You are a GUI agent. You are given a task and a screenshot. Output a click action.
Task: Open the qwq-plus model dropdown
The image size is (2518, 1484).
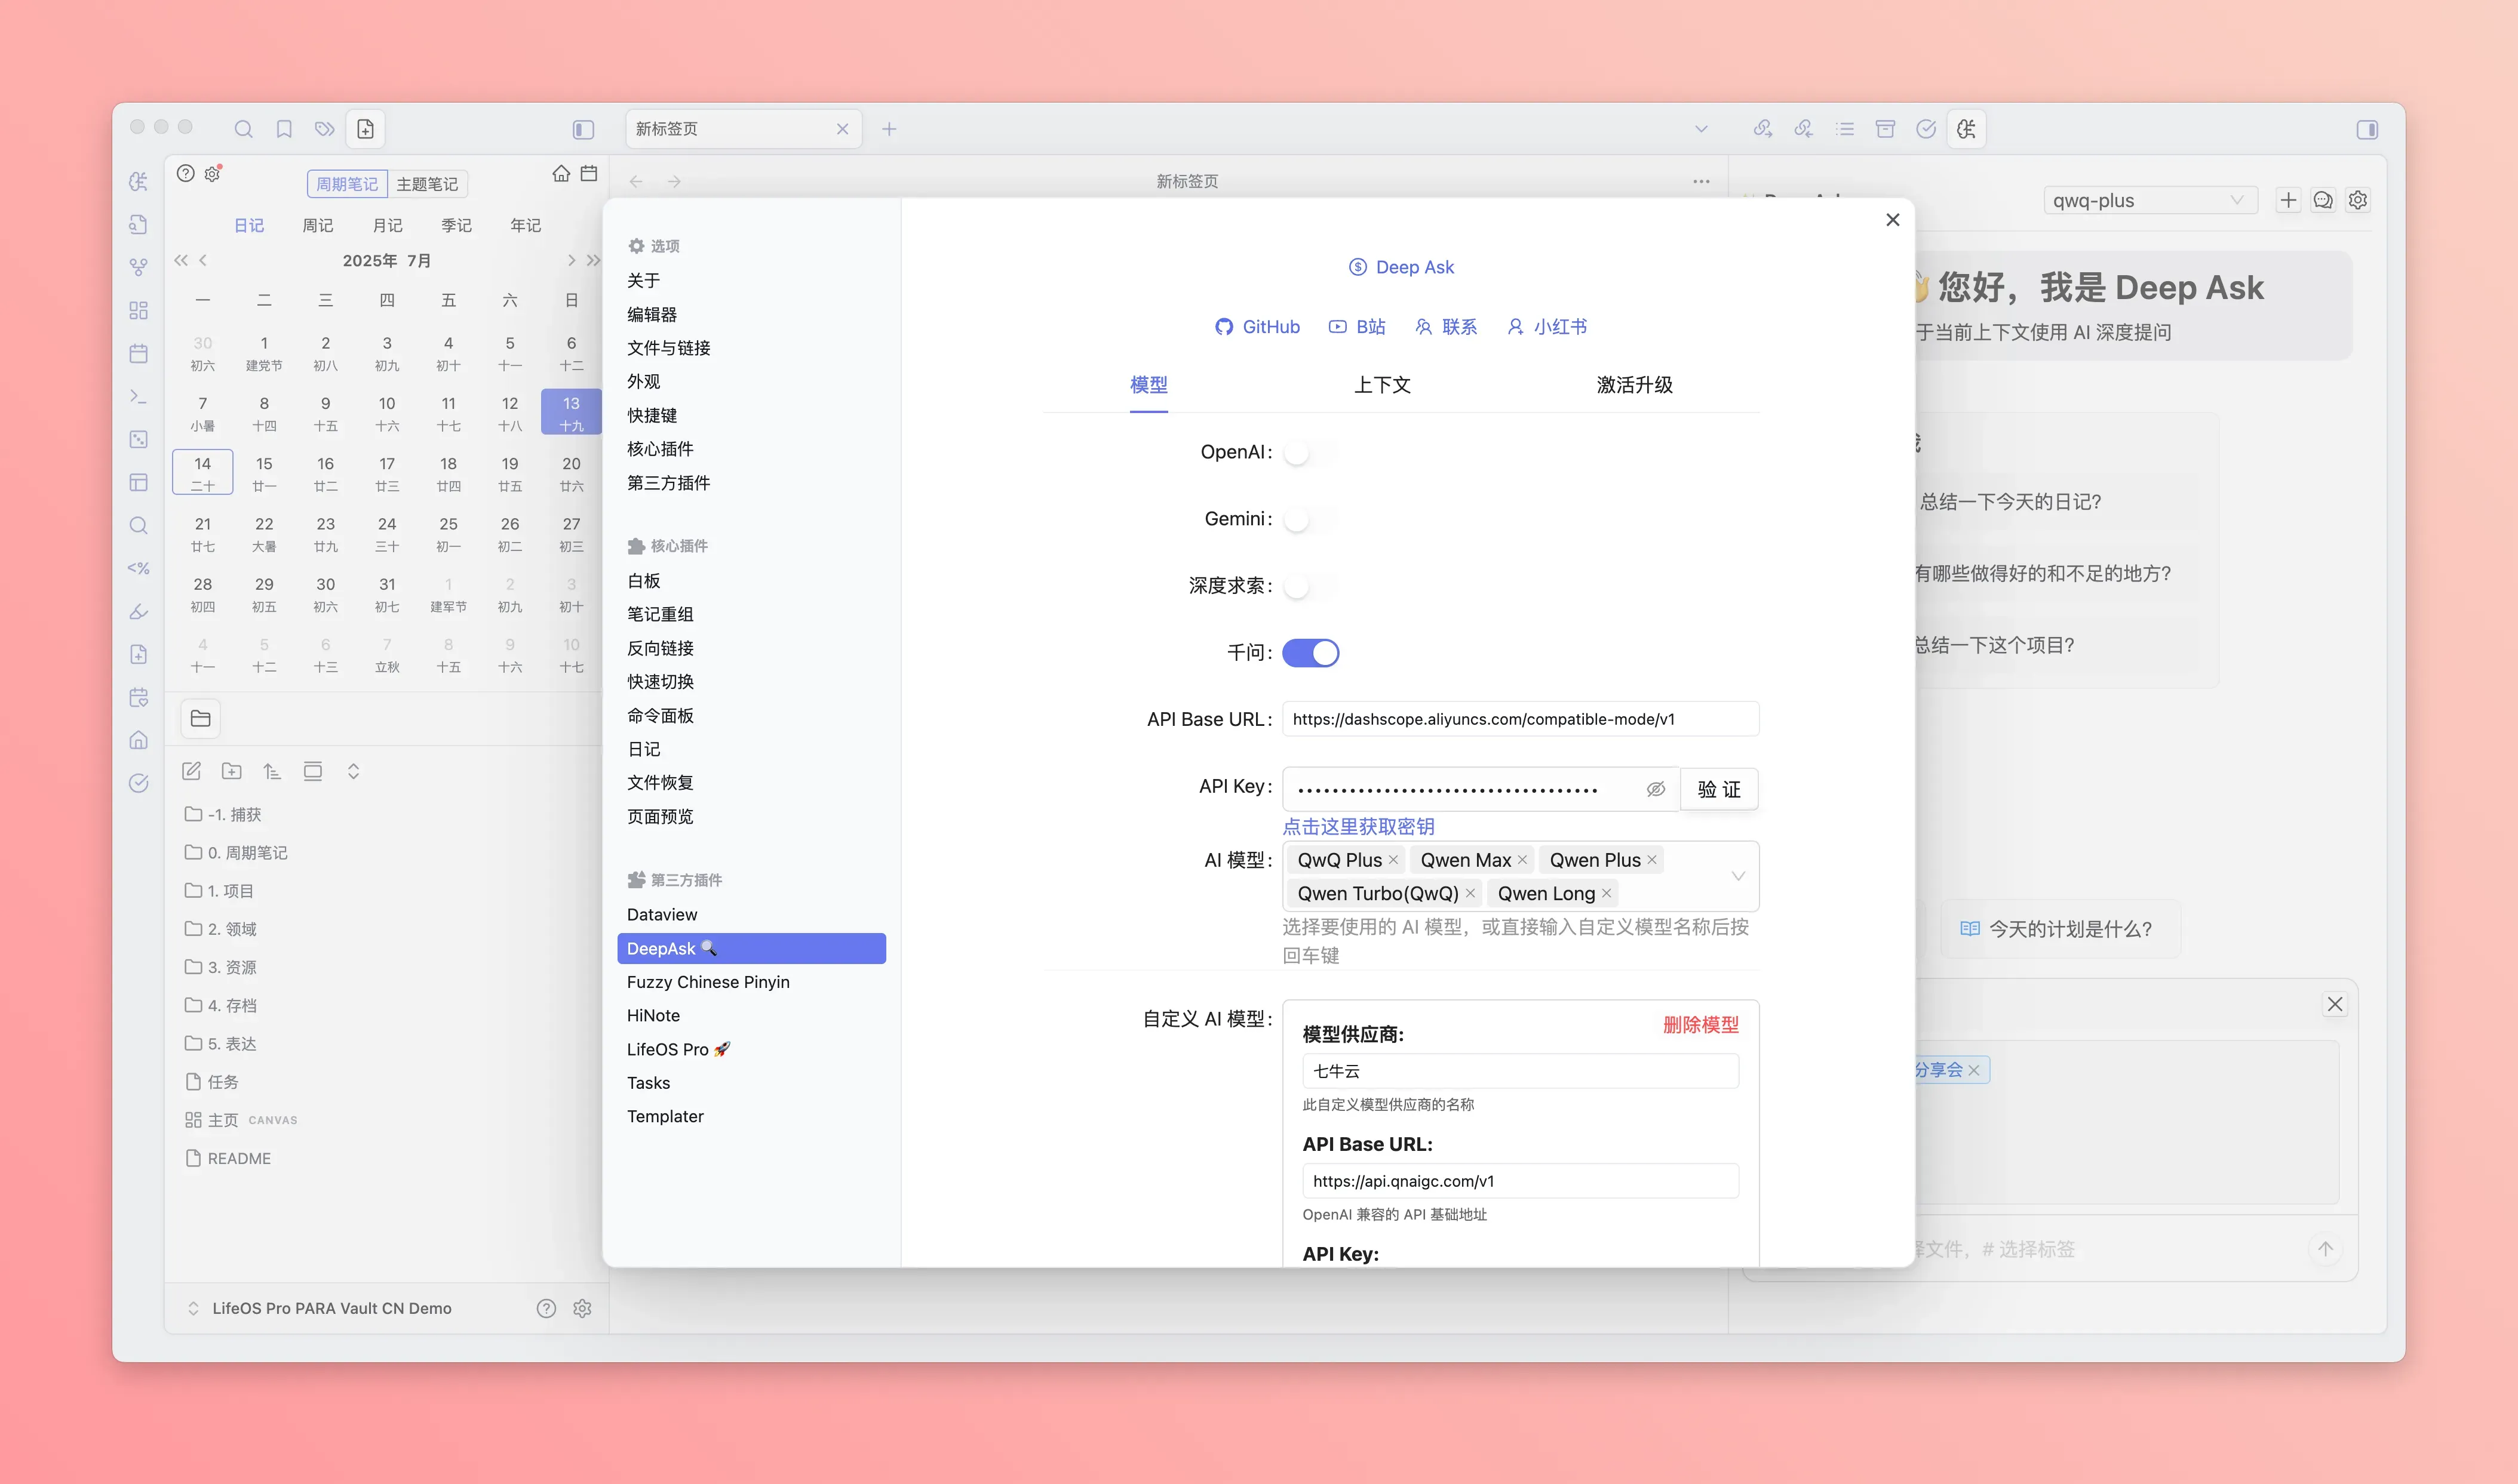point(2149,200)
